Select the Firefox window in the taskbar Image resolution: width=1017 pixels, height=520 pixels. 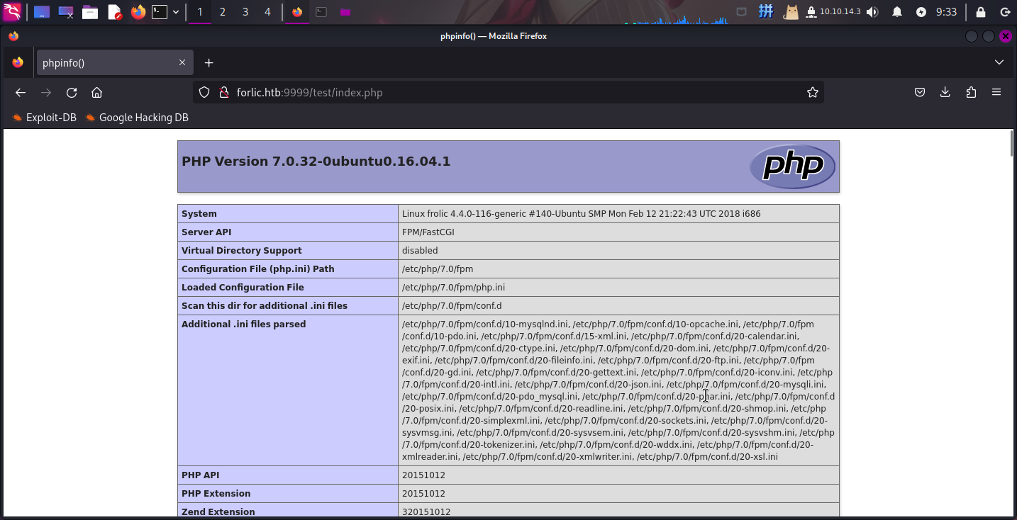click(297, 12)
